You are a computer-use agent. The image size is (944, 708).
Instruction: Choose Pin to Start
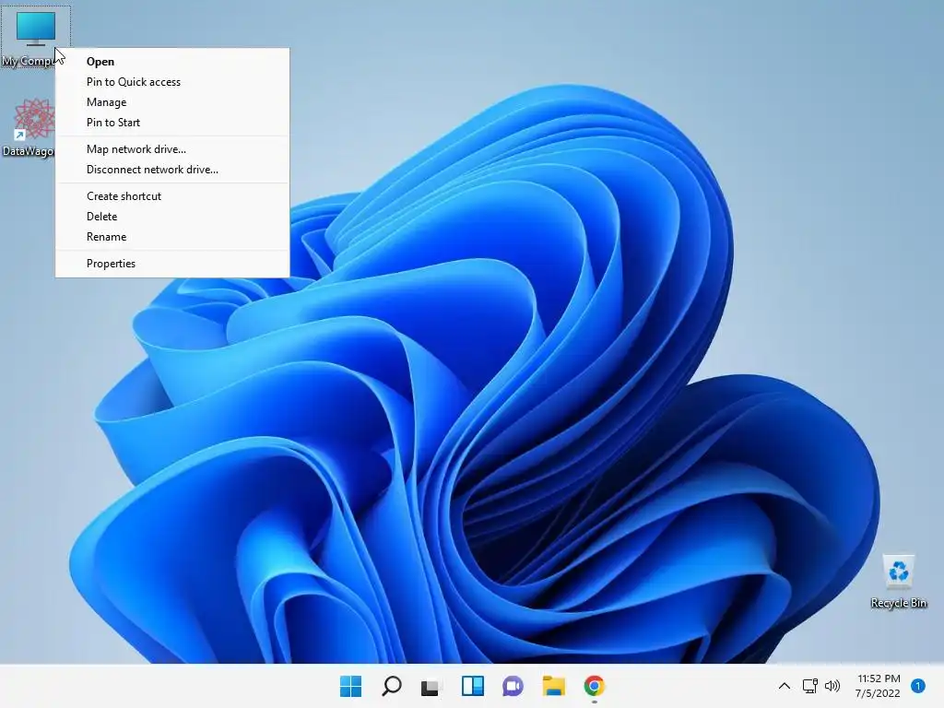[x=172, y=123]
